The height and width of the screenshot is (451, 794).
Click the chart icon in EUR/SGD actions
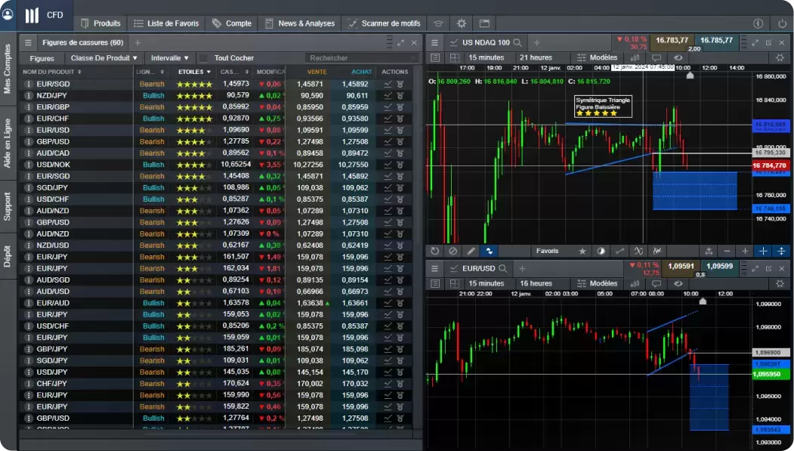388,84
